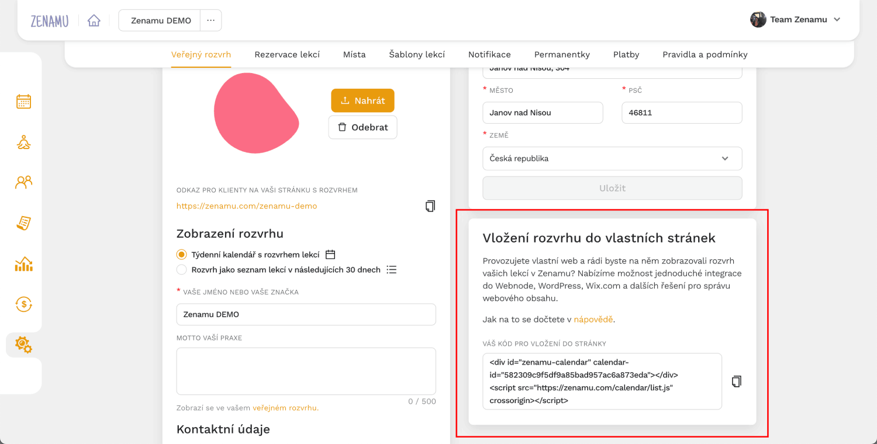The height and width of the screenshot is (444, 877).
Task: Select the weekly calendar schedule option
Action: pyautogui.click(x=181, y=255)
